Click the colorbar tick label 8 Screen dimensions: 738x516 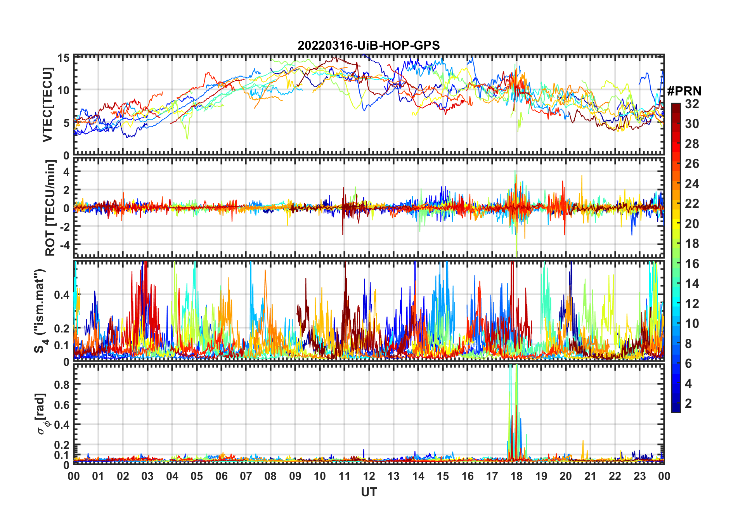tap(688, 344)
